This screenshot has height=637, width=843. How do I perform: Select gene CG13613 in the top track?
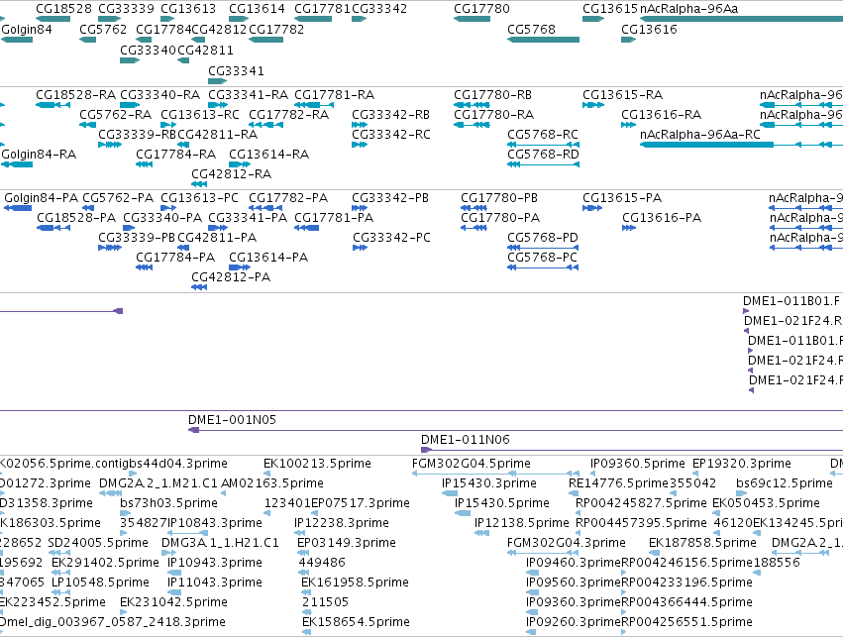(167, 19)
